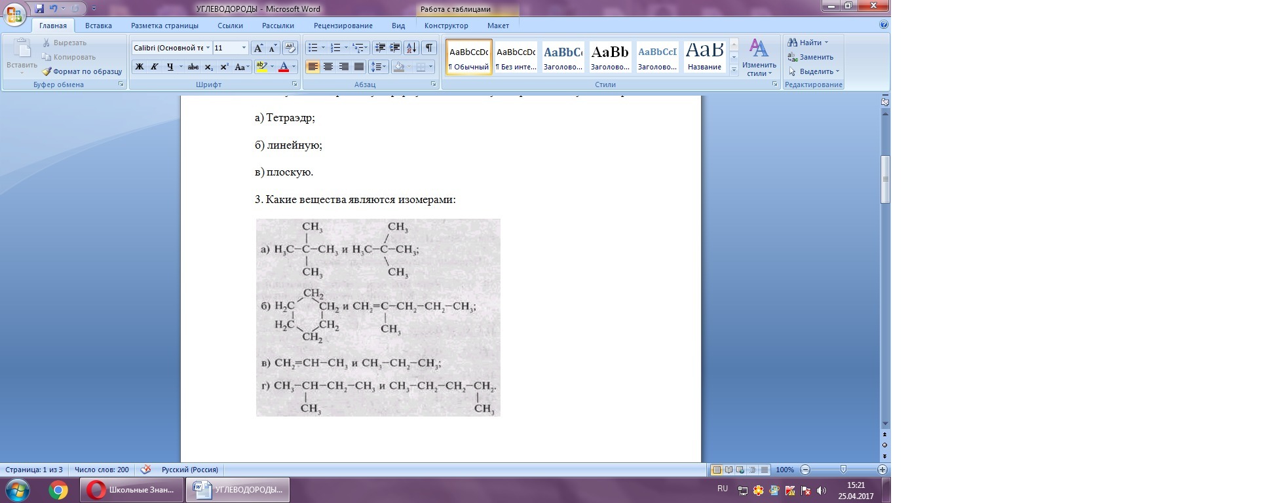This screenshot has height=503, width=1288.
Task: Apply the red font color
Action: coord(284,67)
